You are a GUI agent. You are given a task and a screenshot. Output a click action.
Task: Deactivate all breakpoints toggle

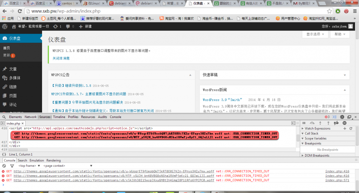(336, 123)
